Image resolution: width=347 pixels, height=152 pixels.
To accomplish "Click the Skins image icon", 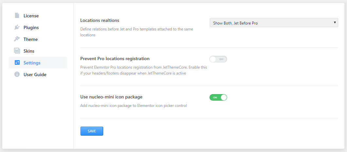I will 17,51.
